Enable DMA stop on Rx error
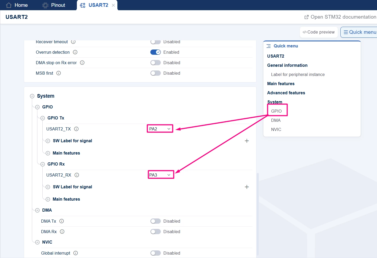Viewport: 377px width, 258px height. [156, 63]
